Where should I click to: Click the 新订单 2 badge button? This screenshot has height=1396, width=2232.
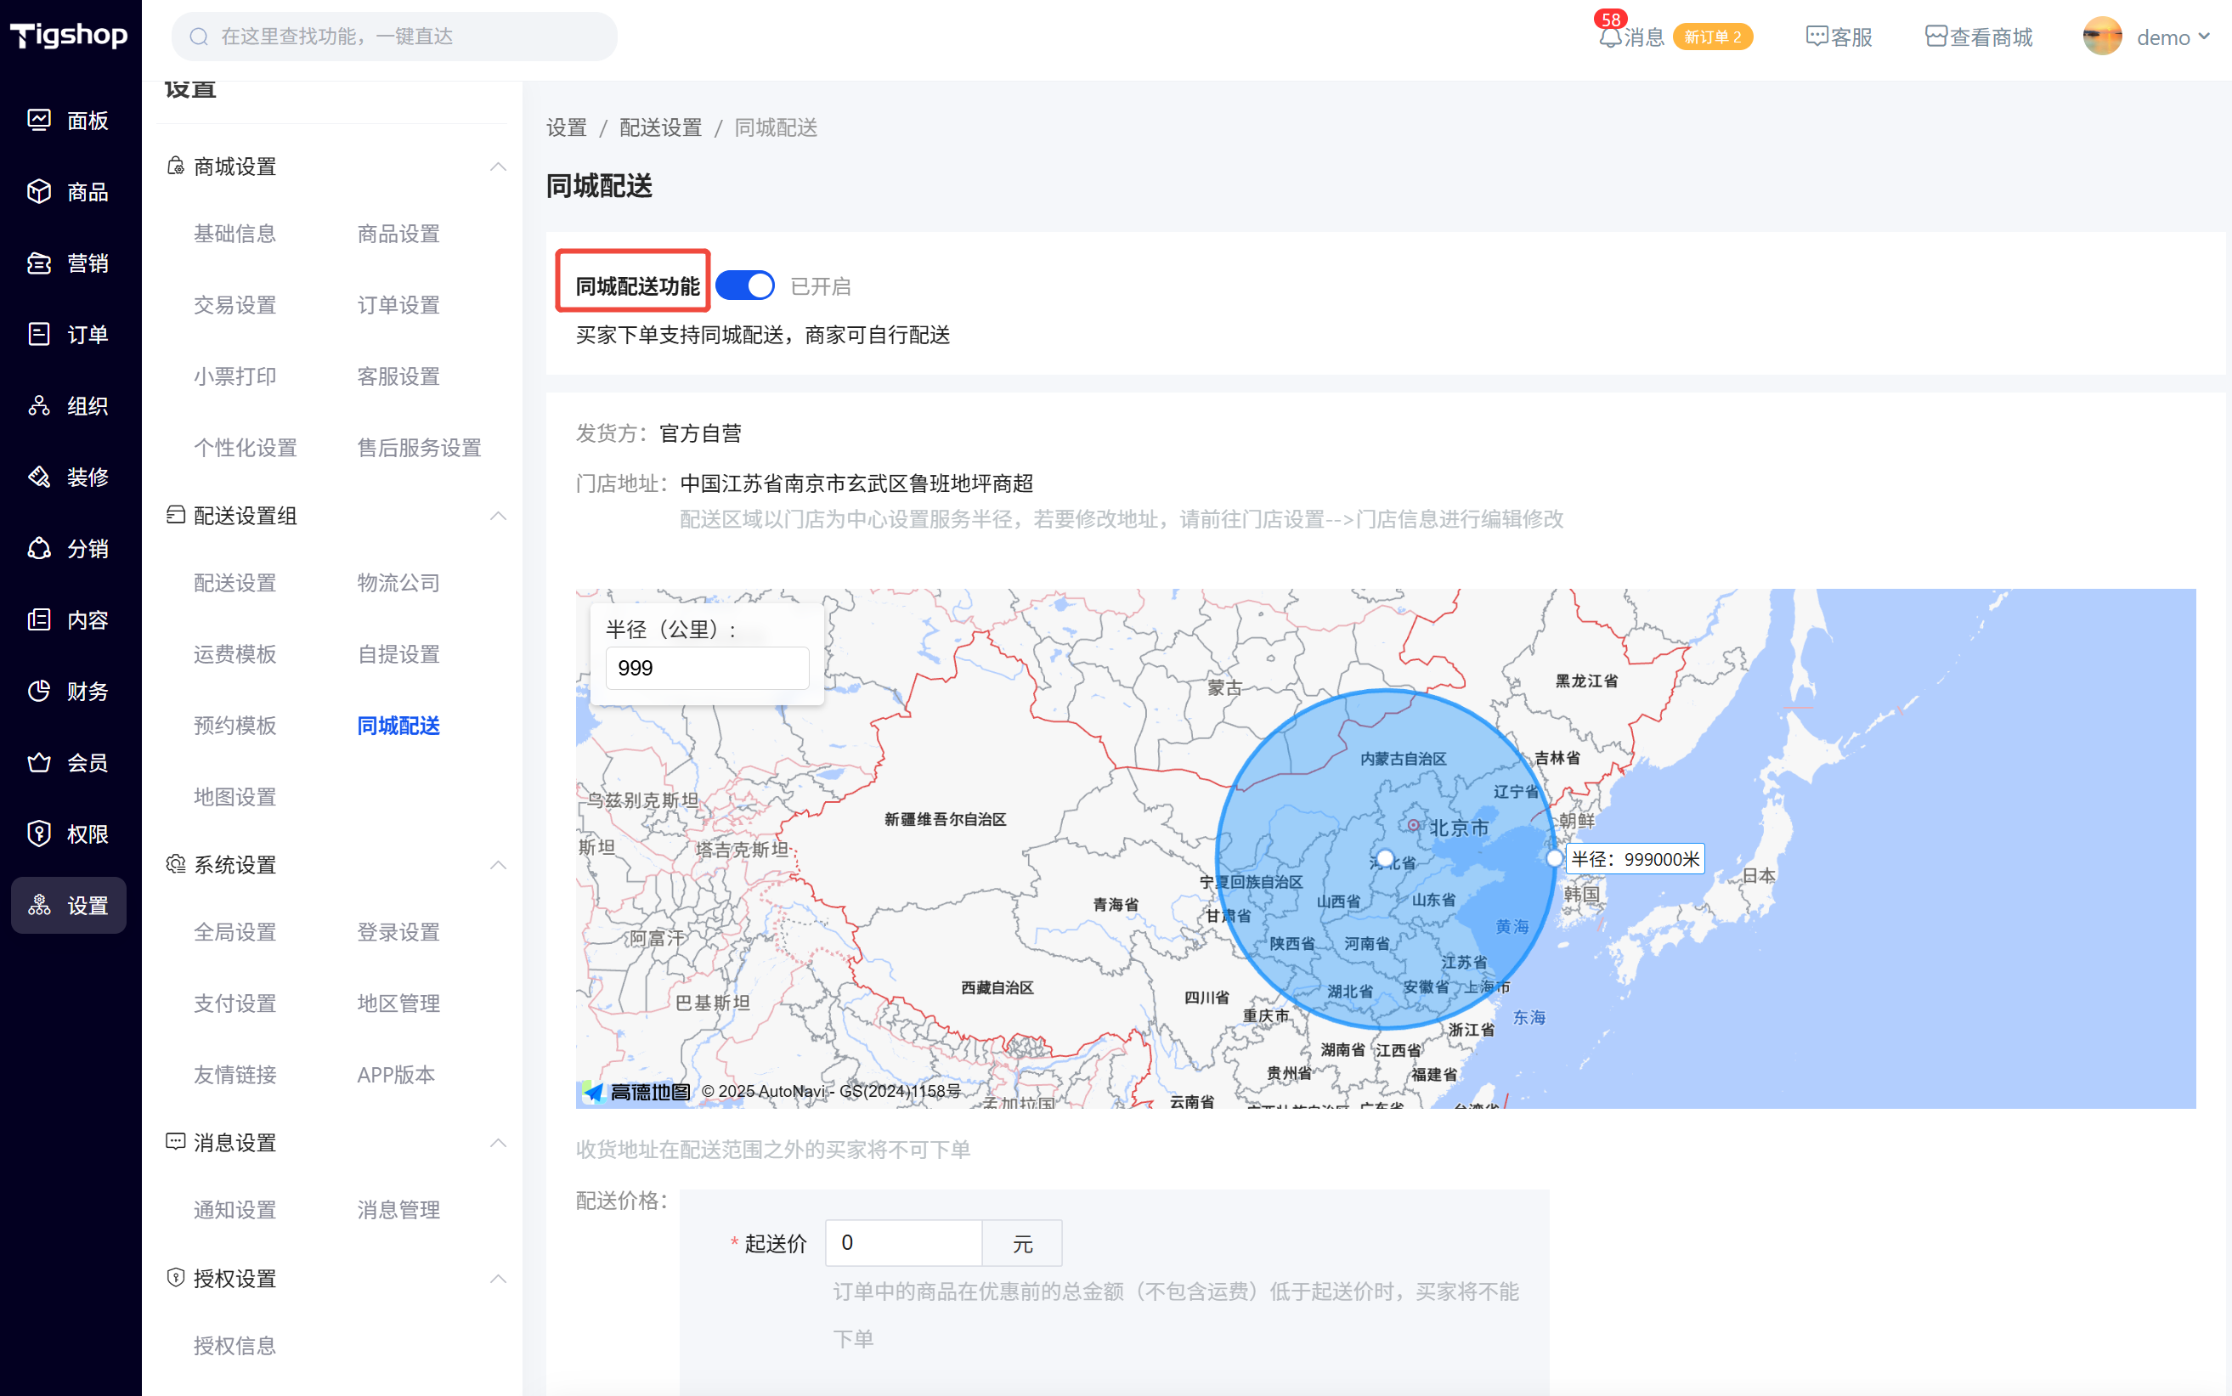click(1712, 37)
